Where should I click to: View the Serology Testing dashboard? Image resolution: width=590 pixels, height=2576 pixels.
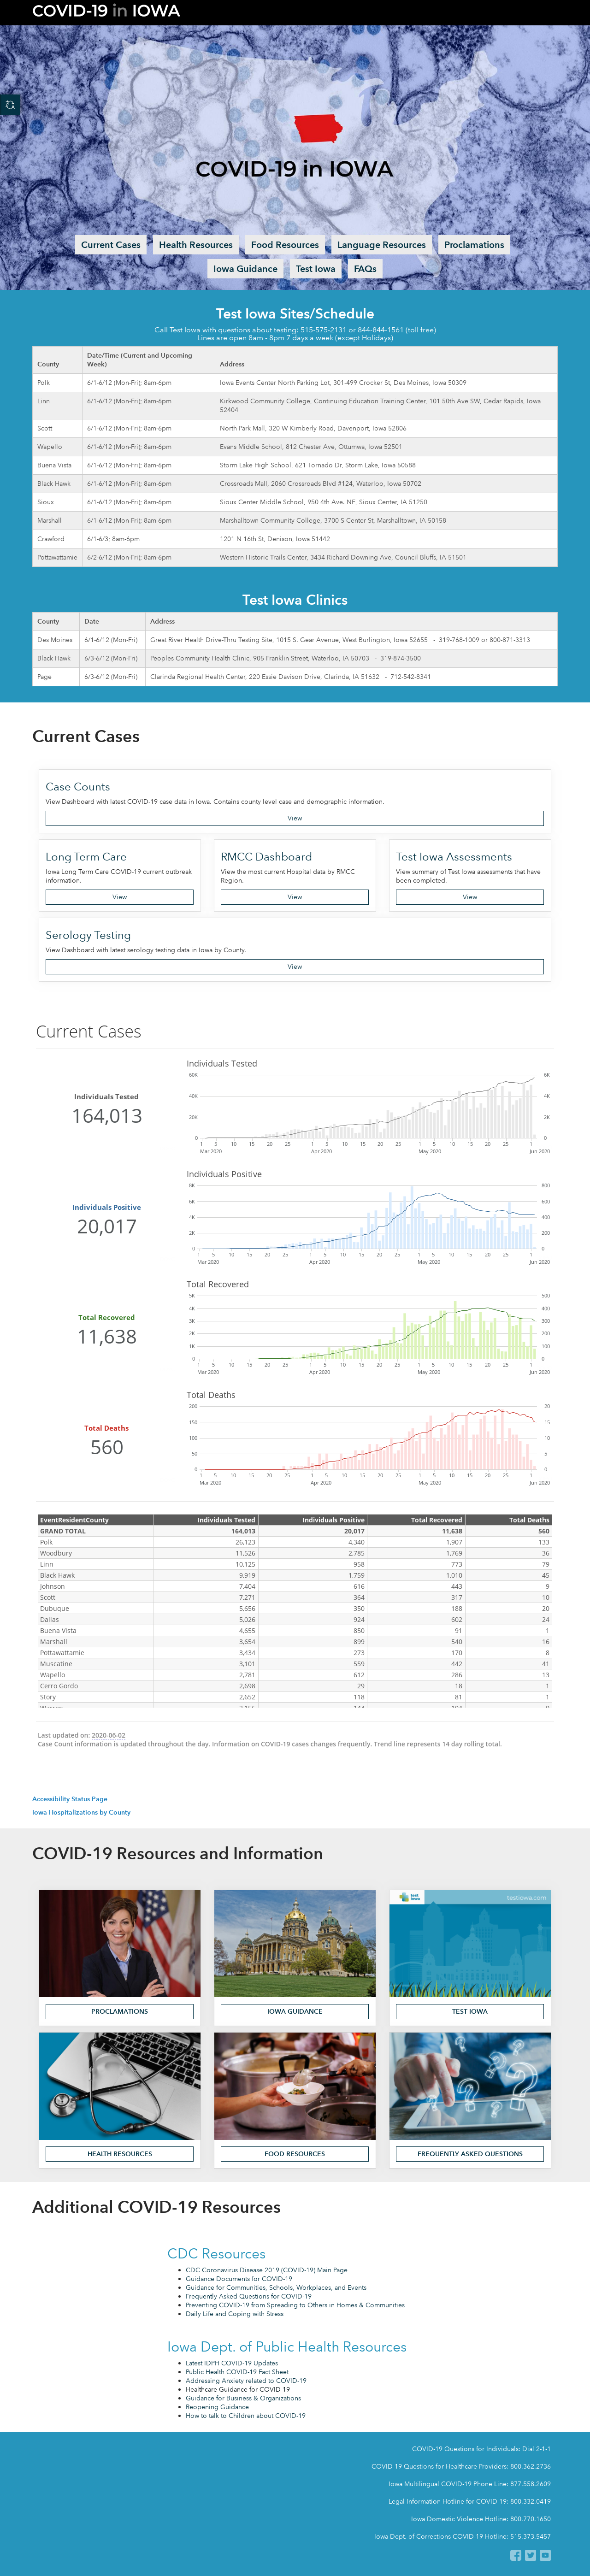[x=295, y=967]
